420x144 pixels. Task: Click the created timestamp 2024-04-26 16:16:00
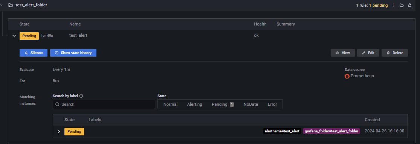(x=384, y=131)
